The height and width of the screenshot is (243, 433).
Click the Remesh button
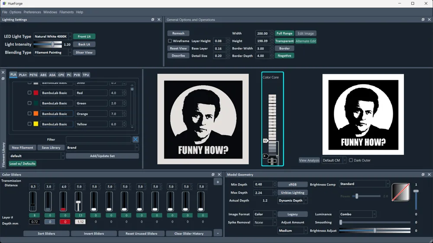(178, 33)
